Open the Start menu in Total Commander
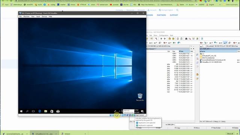This screenshot has height=135, width=240. [171, 35]
